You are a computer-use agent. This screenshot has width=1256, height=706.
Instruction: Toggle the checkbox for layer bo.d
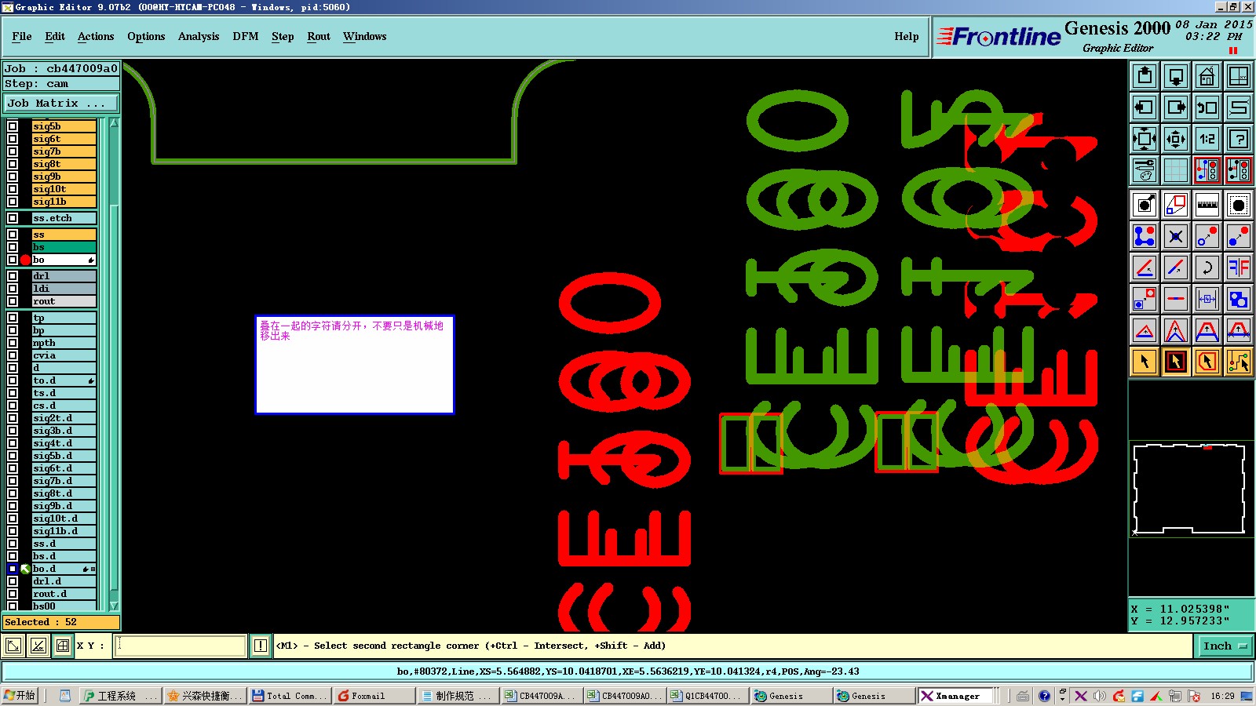click(x=13, y=569)
